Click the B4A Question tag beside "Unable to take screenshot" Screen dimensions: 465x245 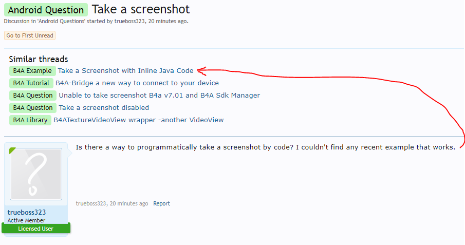[33, 96]
